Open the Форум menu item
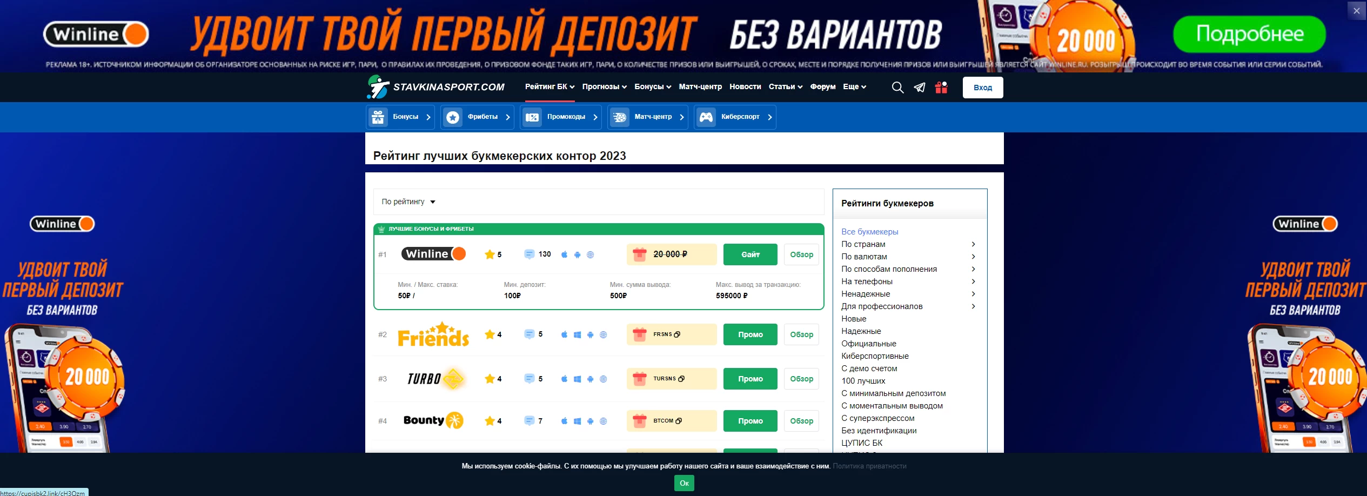Viewport: 1367px width, 496px height. coord(823,86)
